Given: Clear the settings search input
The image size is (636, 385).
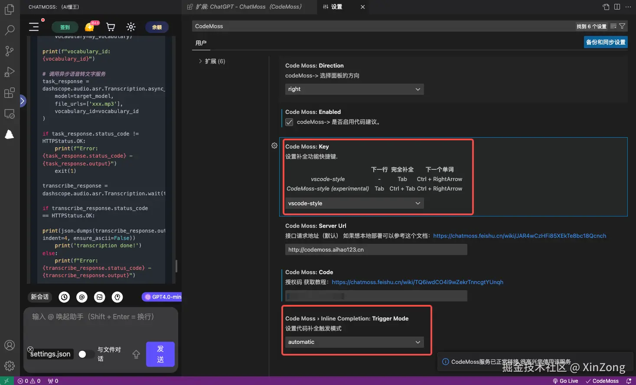Looking at the screenshot, I should tap(613, 26).
